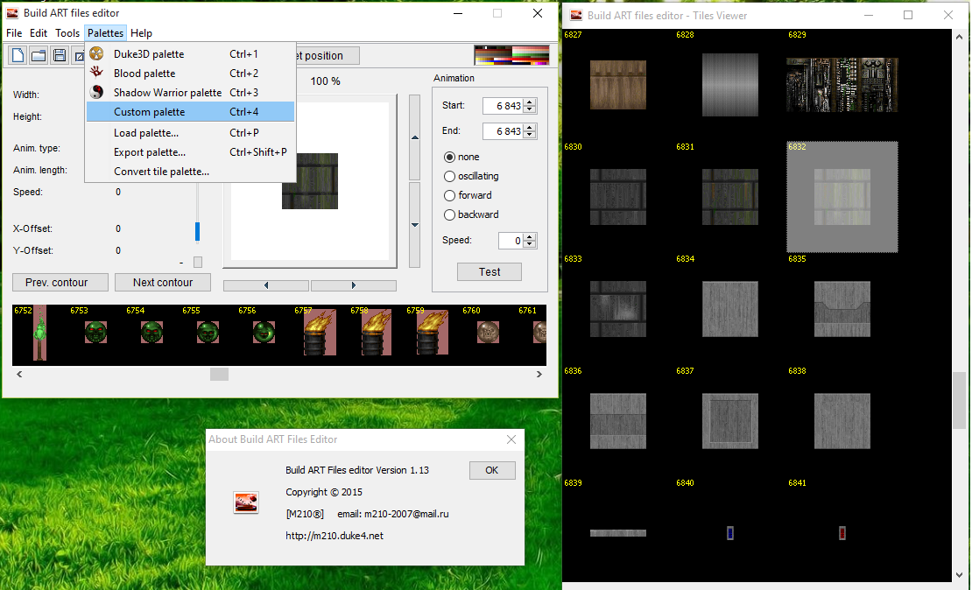Select burning barrel tile 6757
972x590 pixels.
(x=320, y=332)
